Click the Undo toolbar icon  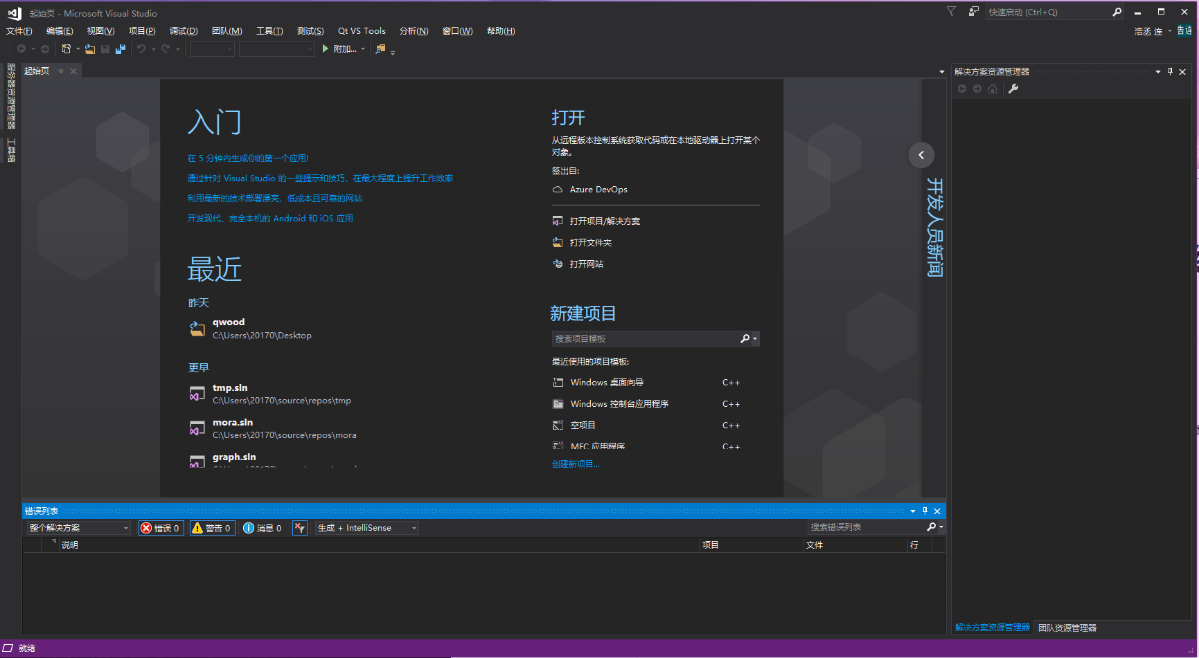pyautogui.click(x=141, y=49)
